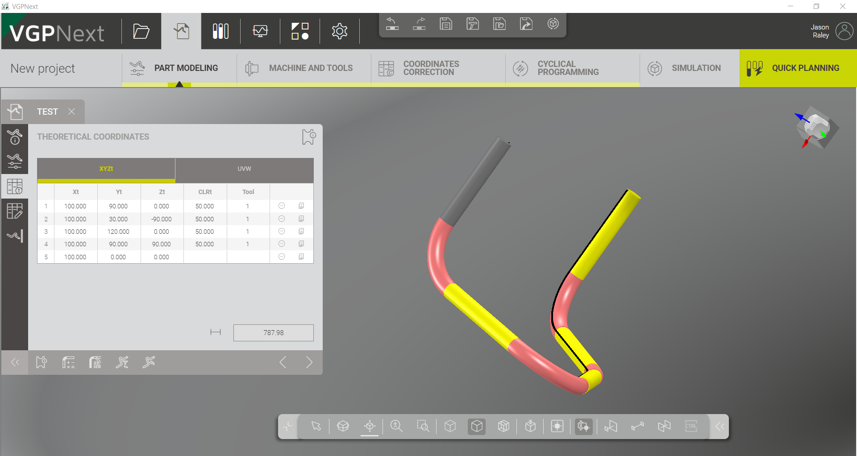This screenshot has width=857, height=456.
Task: Open the part info icon in bottom panel
Action: tap(41, 362)
